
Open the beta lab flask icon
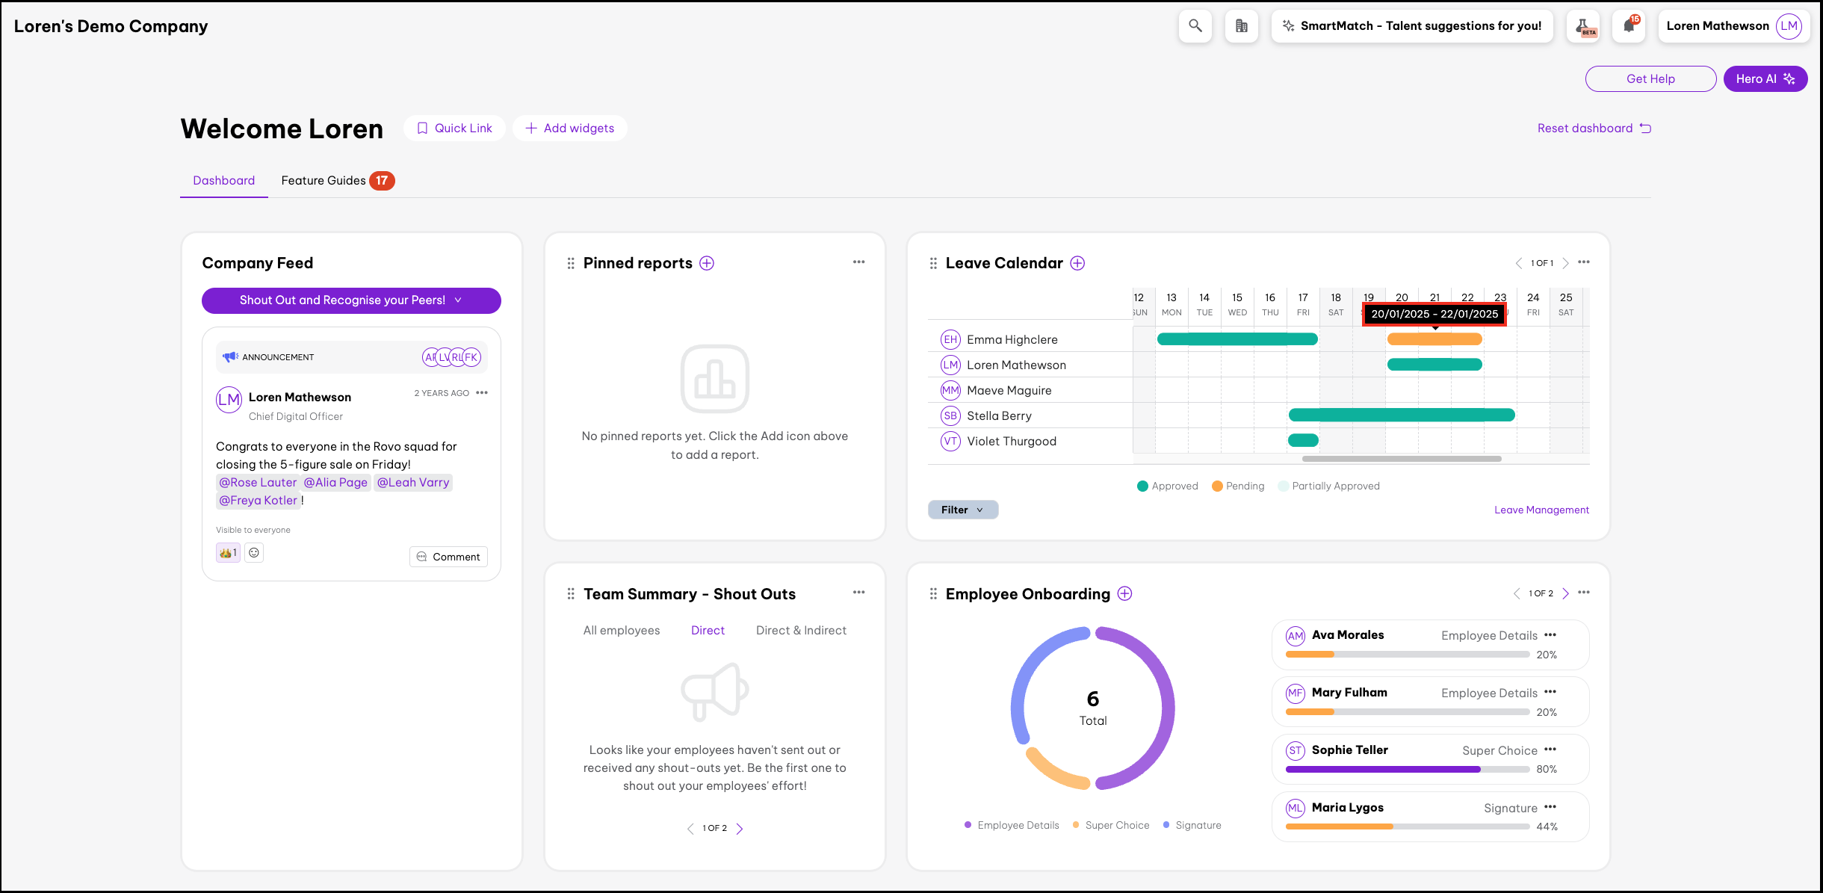click(1583, 26)
